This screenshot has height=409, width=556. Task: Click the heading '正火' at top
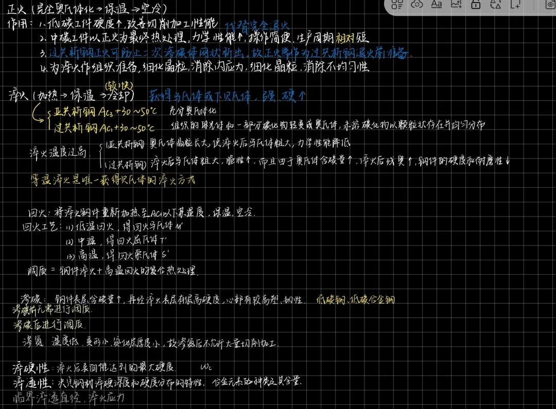16,9
